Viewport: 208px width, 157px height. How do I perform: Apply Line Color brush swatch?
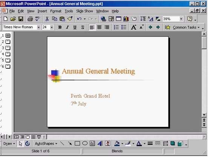tap(128, 143)
